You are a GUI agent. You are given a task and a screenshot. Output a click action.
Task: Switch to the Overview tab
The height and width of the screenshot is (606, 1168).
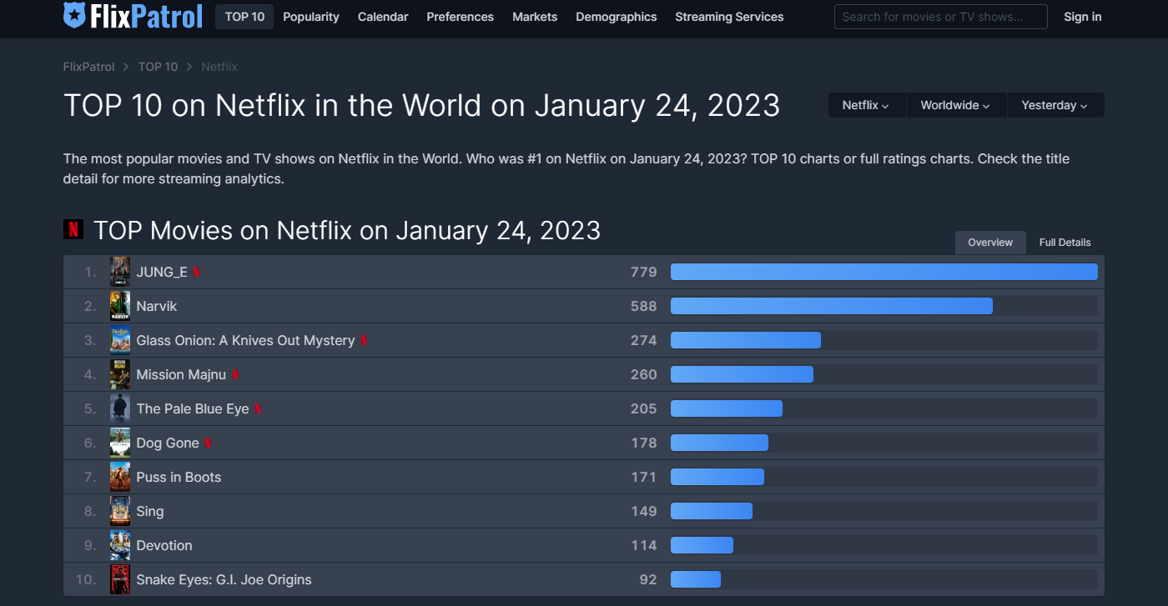point(990,243)
